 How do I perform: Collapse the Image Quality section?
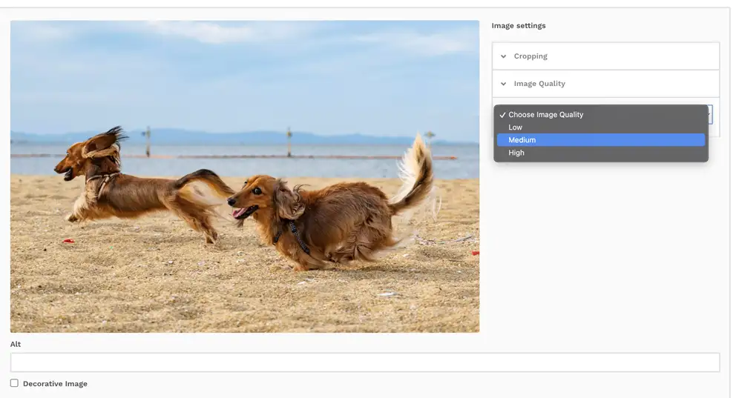tap(539, 84)
